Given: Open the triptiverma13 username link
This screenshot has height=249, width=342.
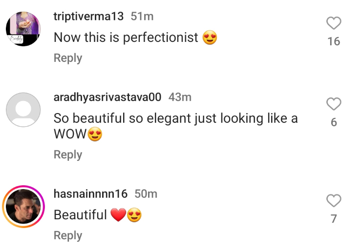Looking at the screenshot, I should tap(88, 16).
